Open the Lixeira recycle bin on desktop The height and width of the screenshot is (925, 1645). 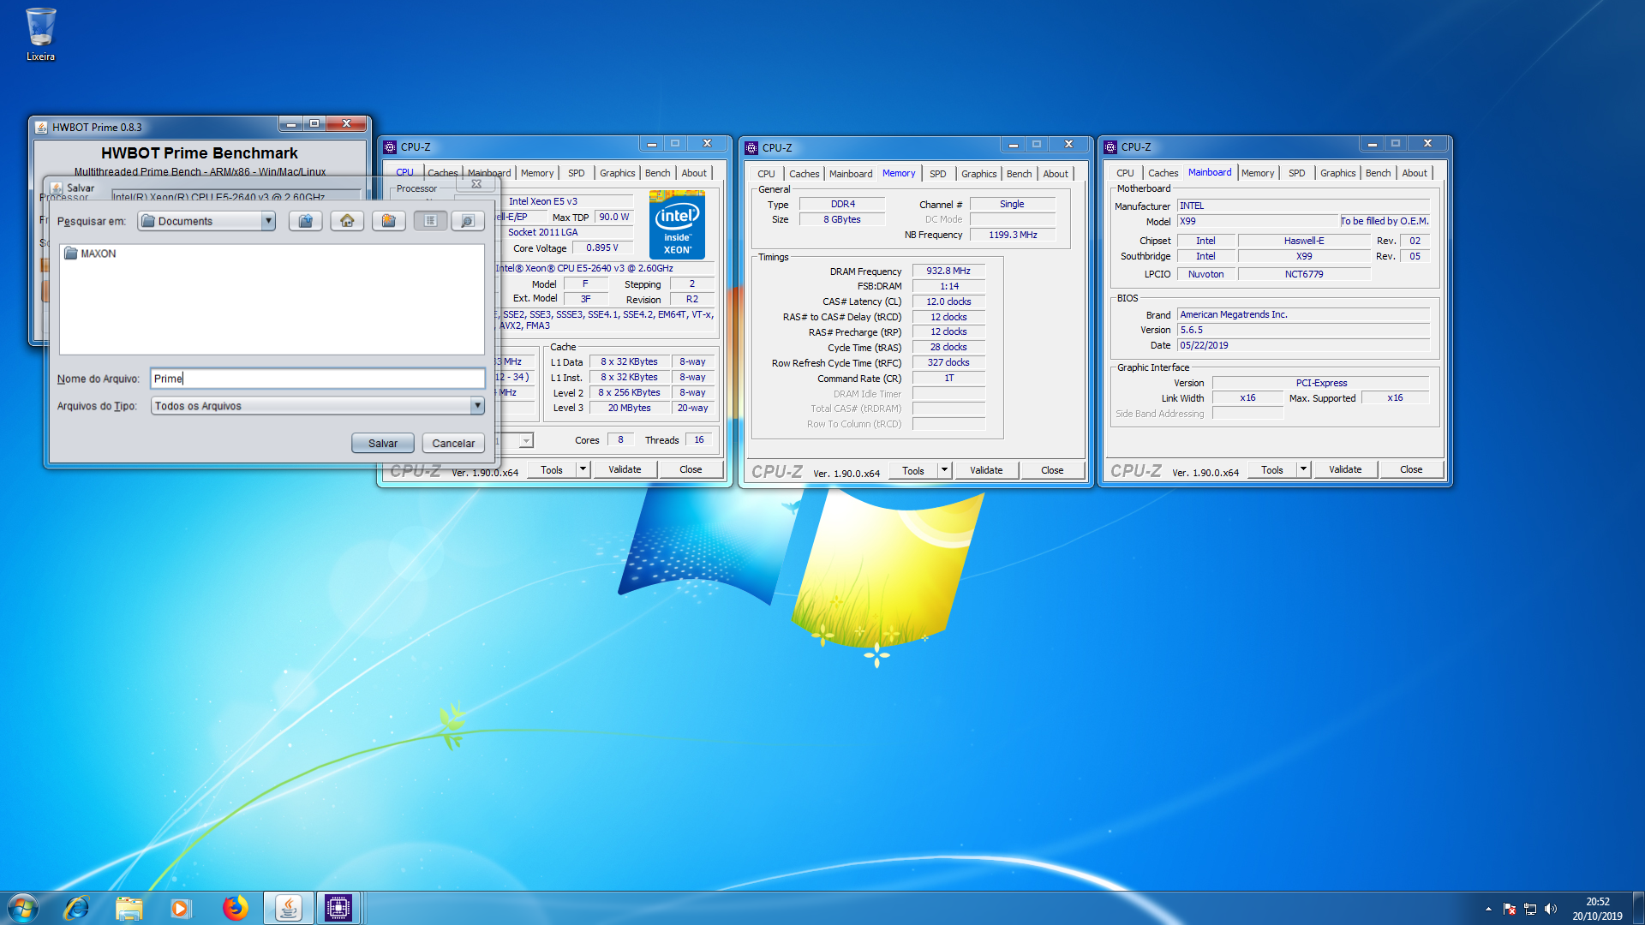tap(40, 34)
